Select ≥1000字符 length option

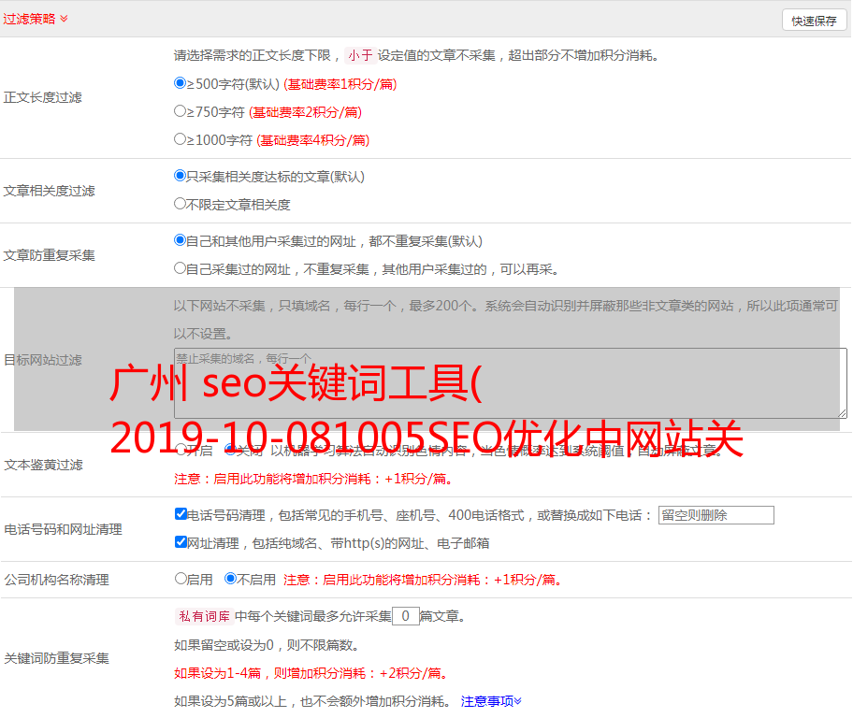click(x=180, y=138)
